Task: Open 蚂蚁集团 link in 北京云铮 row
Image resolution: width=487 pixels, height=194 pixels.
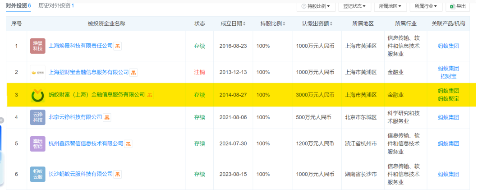Action: tap(448, 117)
